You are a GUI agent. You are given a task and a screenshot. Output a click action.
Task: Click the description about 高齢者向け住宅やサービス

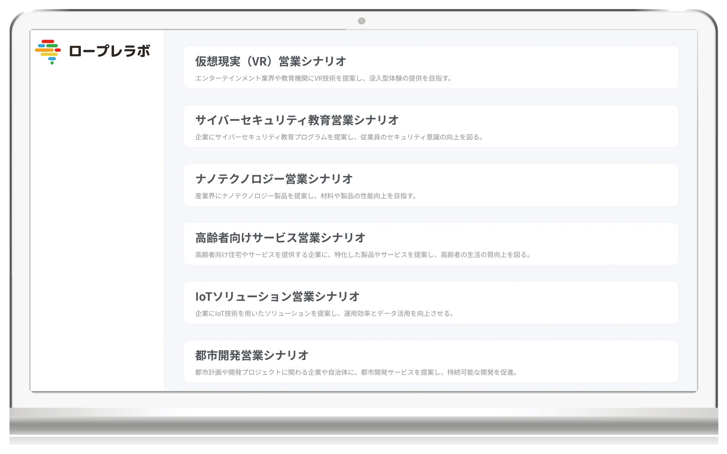(x=363, y=255)
